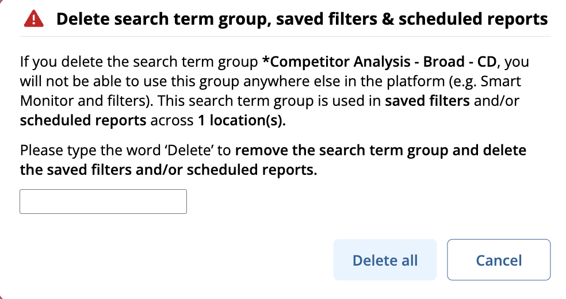Click the bold 'scheduled reports' text in first paragraph
The width and height of the screenshot is (566, 299).
pos(83,121)
